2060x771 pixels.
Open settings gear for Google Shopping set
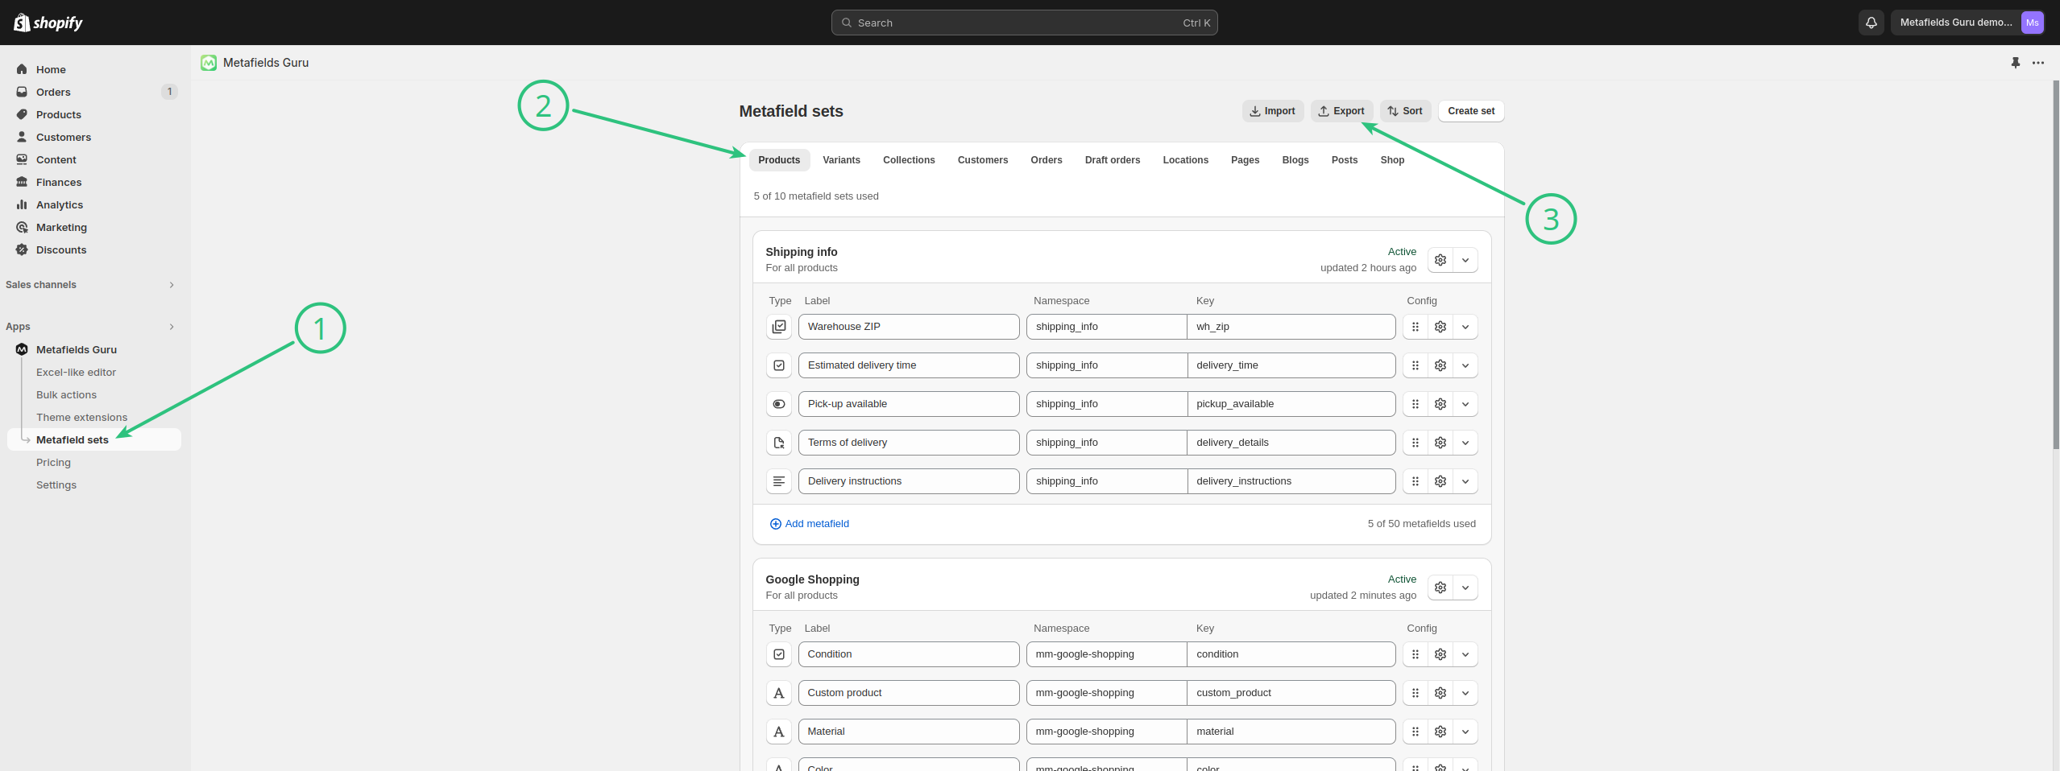(1440, 588)
